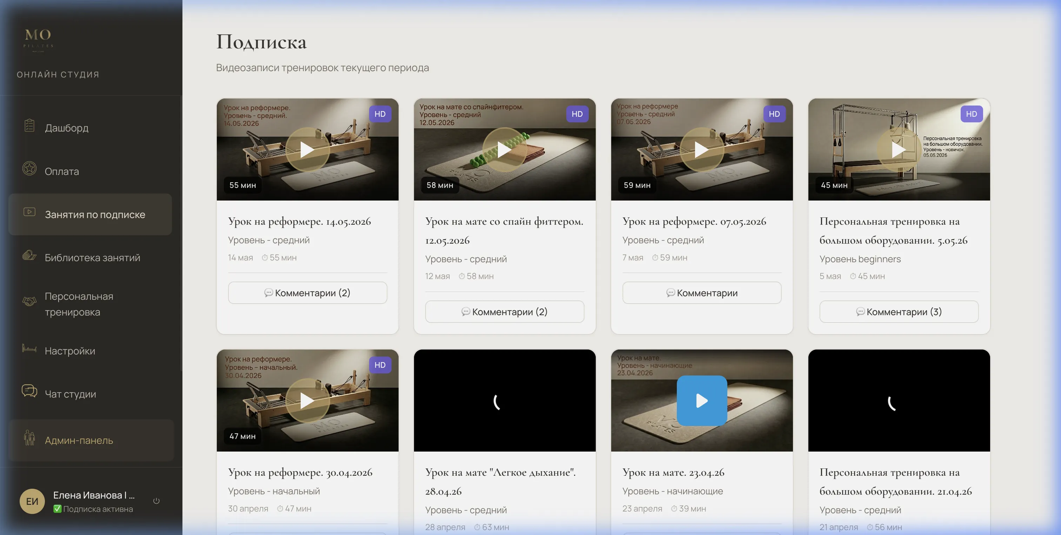This screenshot has width=1061, height=535.
Task: Click the Персональная тренировка handshake icon
Action: pos(29,301)
